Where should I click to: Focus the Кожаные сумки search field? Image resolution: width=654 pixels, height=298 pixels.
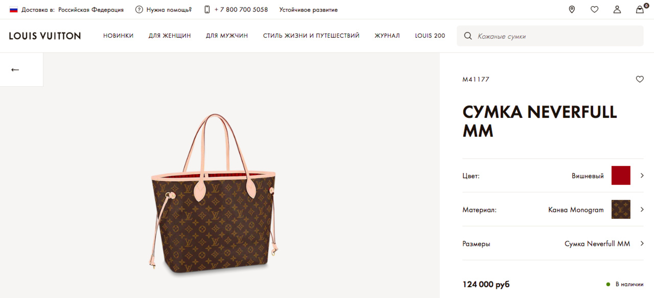tap(554, 36)
